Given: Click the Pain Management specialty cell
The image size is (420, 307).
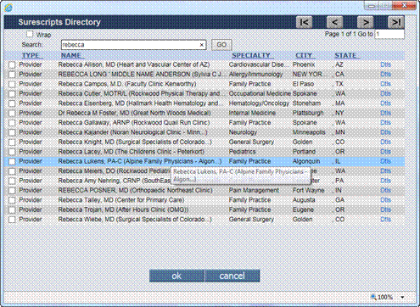Looking at the screenshot, I should [254, 190].
